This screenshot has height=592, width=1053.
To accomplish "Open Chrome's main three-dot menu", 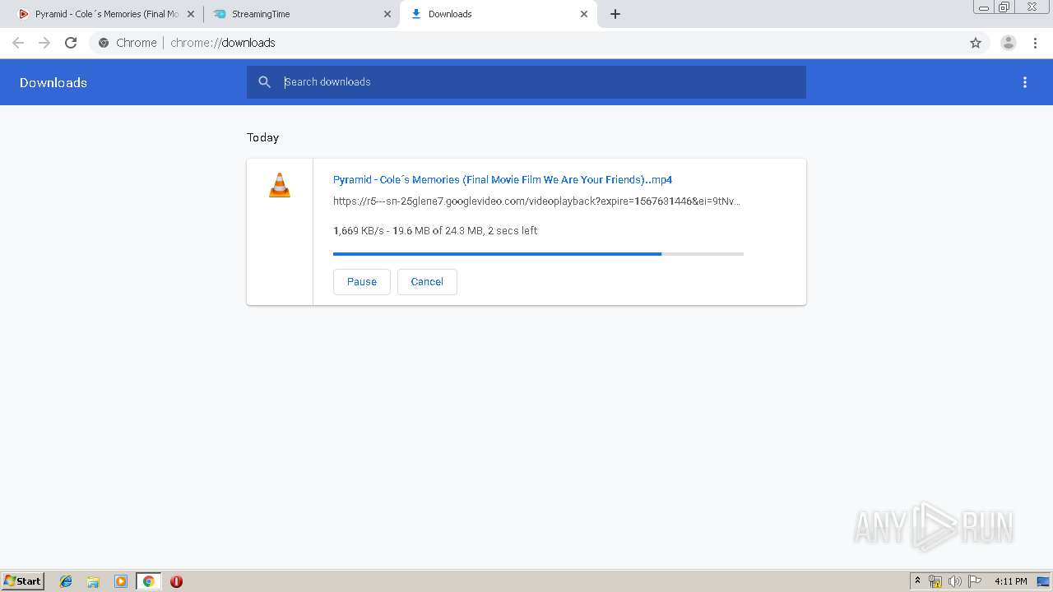I will pos(1035,43).
